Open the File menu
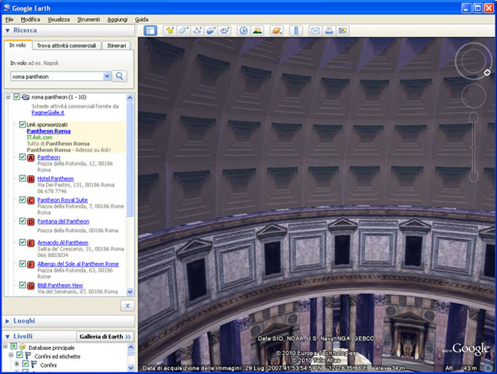497x374 pixels. 9,20
